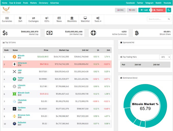Click the Litecoin coin logo

[15, 86]
